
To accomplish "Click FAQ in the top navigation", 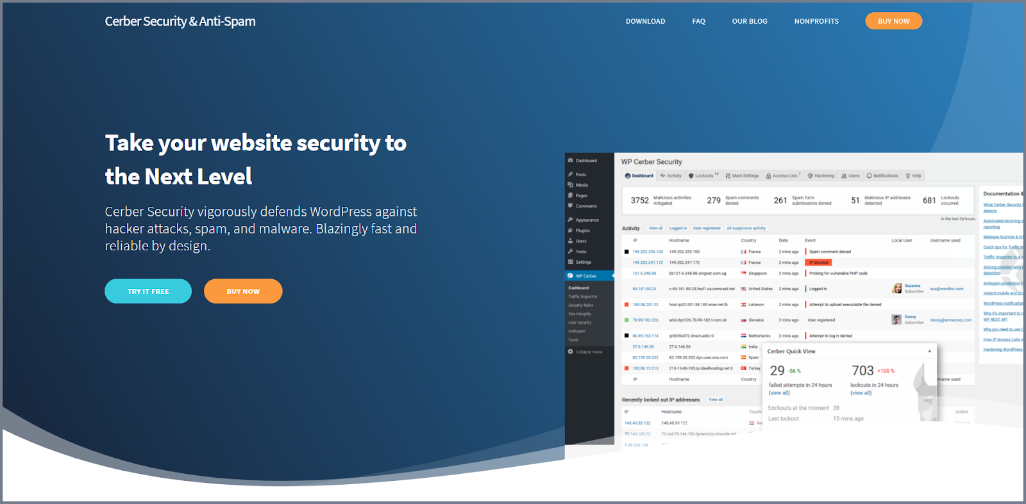I will (698, 21).
